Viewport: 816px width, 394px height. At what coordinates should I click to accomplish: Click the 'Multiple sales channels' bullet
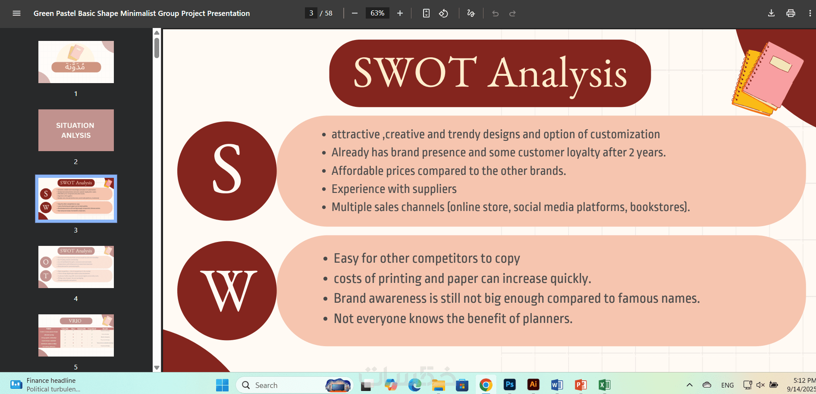click(x=511, y=207)
